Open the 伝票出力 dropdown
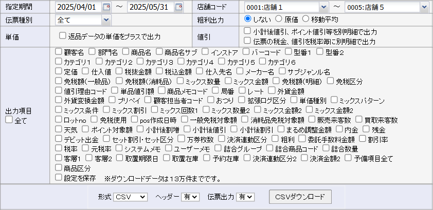The image size is (433, 210). pos(245,197)
